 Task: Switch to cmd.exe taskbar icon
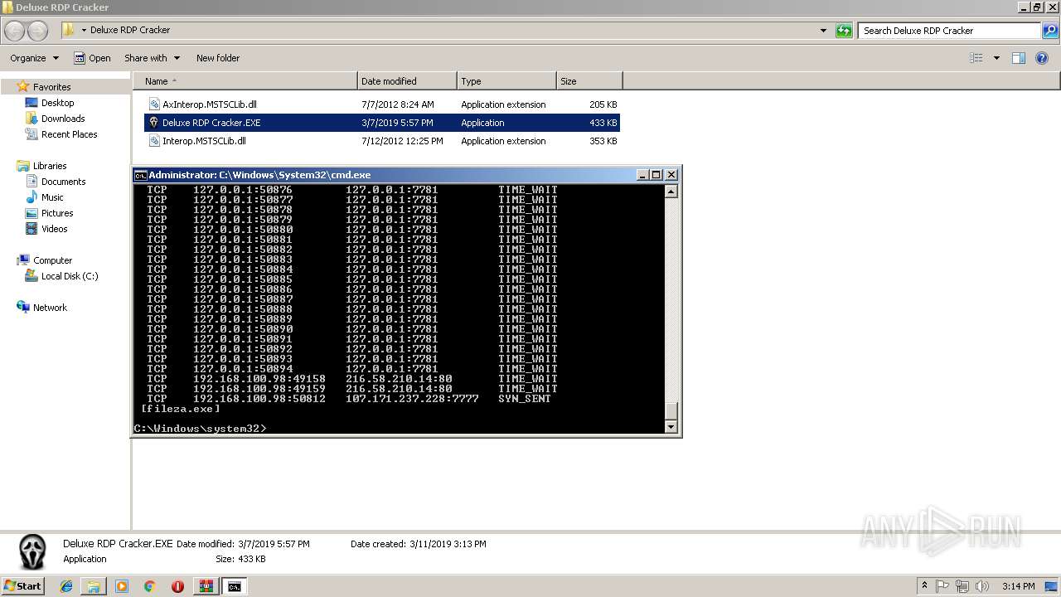[x=235, y=586]
